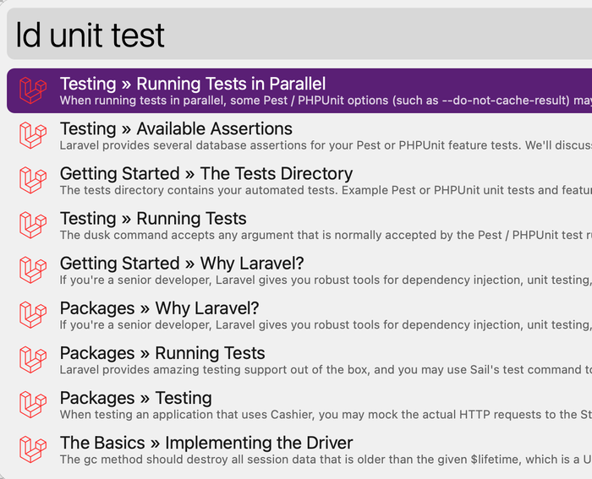The width and height of the screenshot is (592, 479).
Task: Click the Laravel icon beside 'The Basics » Implementing the Driver'
Action: pos(33,449)
